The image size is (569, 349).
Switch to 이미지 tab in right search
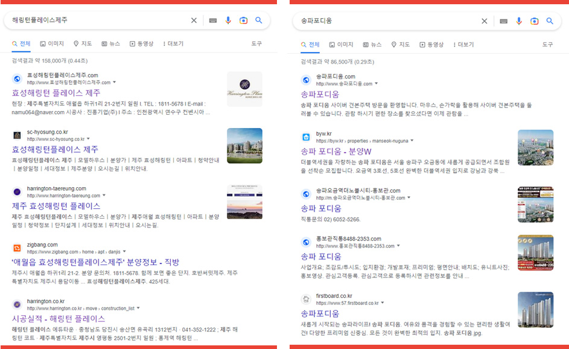tap(341, 45)
